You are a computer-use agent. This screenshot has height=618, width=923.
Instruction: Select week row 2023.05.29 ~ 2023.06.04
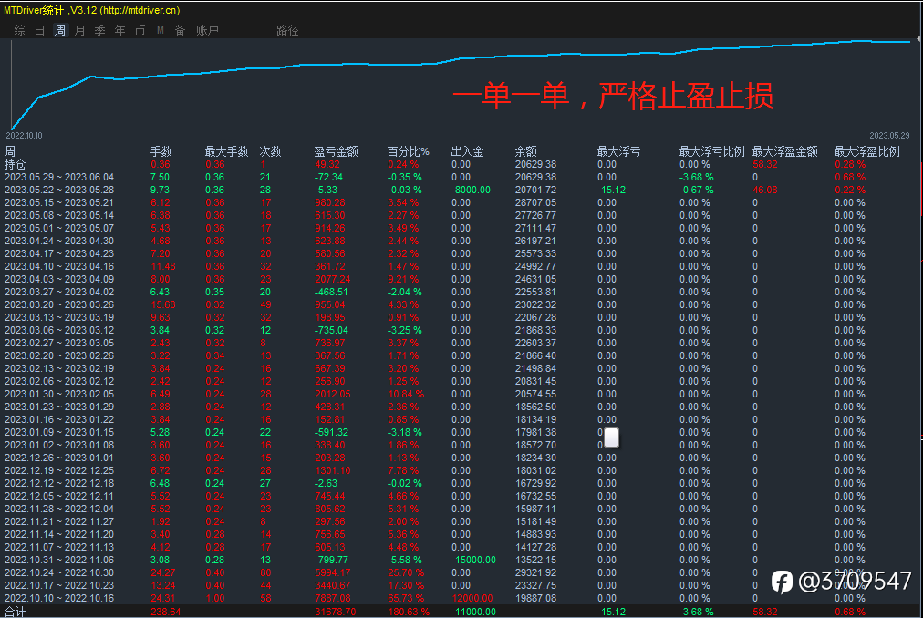click(461, 177)
